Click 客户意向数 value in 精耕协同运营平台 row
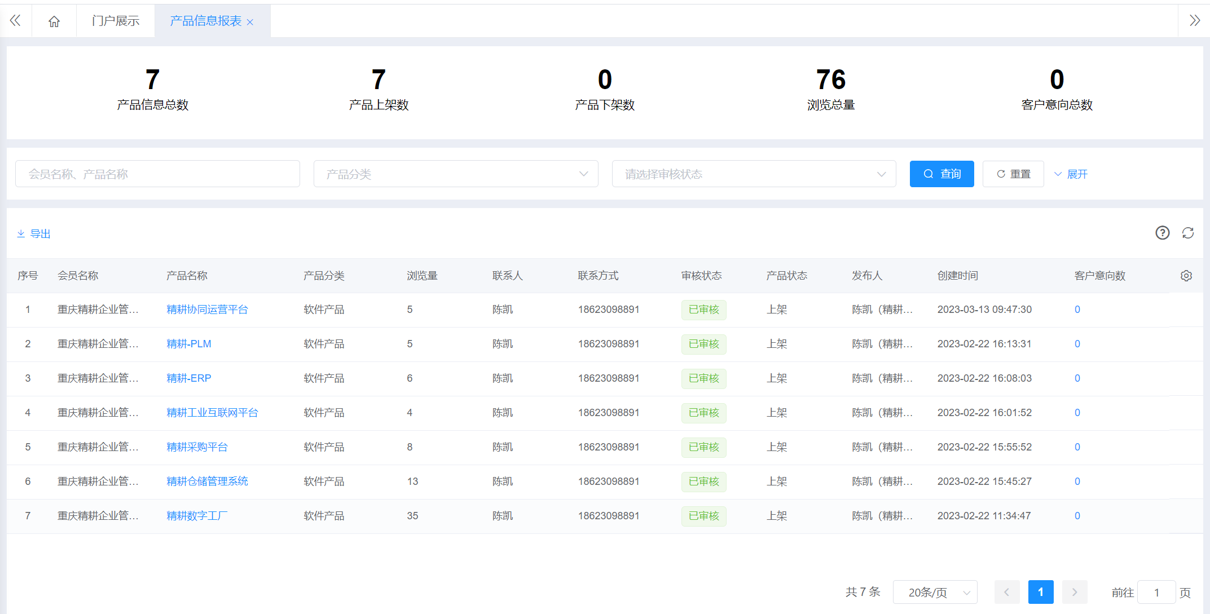 tap(1077, 310)
